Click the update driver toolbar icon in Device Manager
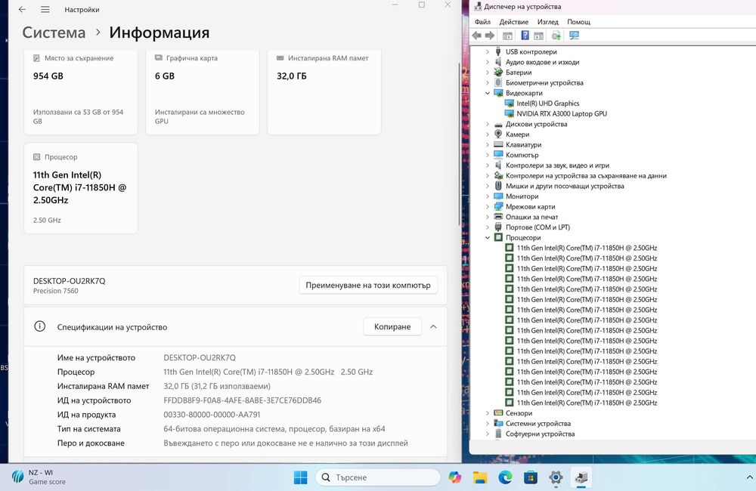This screenshot has height=491, width=756. pyautogui.click(x=556, y=36)
